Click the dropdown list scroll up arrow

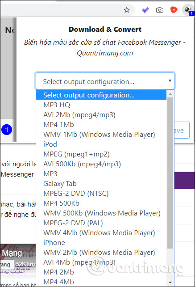pos(170,94)
